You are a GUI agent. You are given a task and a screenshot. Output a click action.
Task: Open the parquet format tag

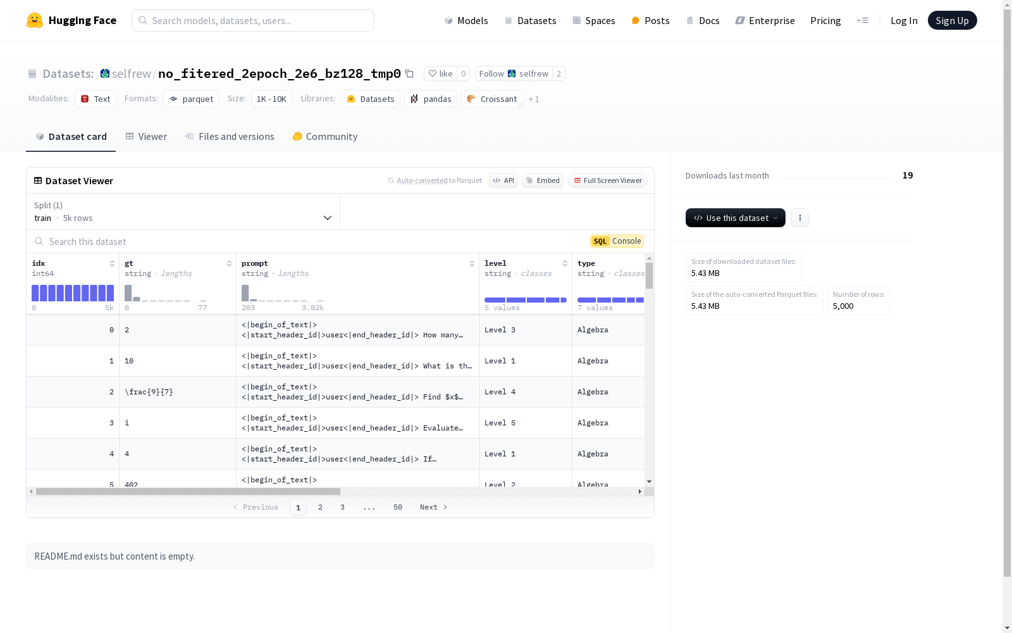click(191, 99)
